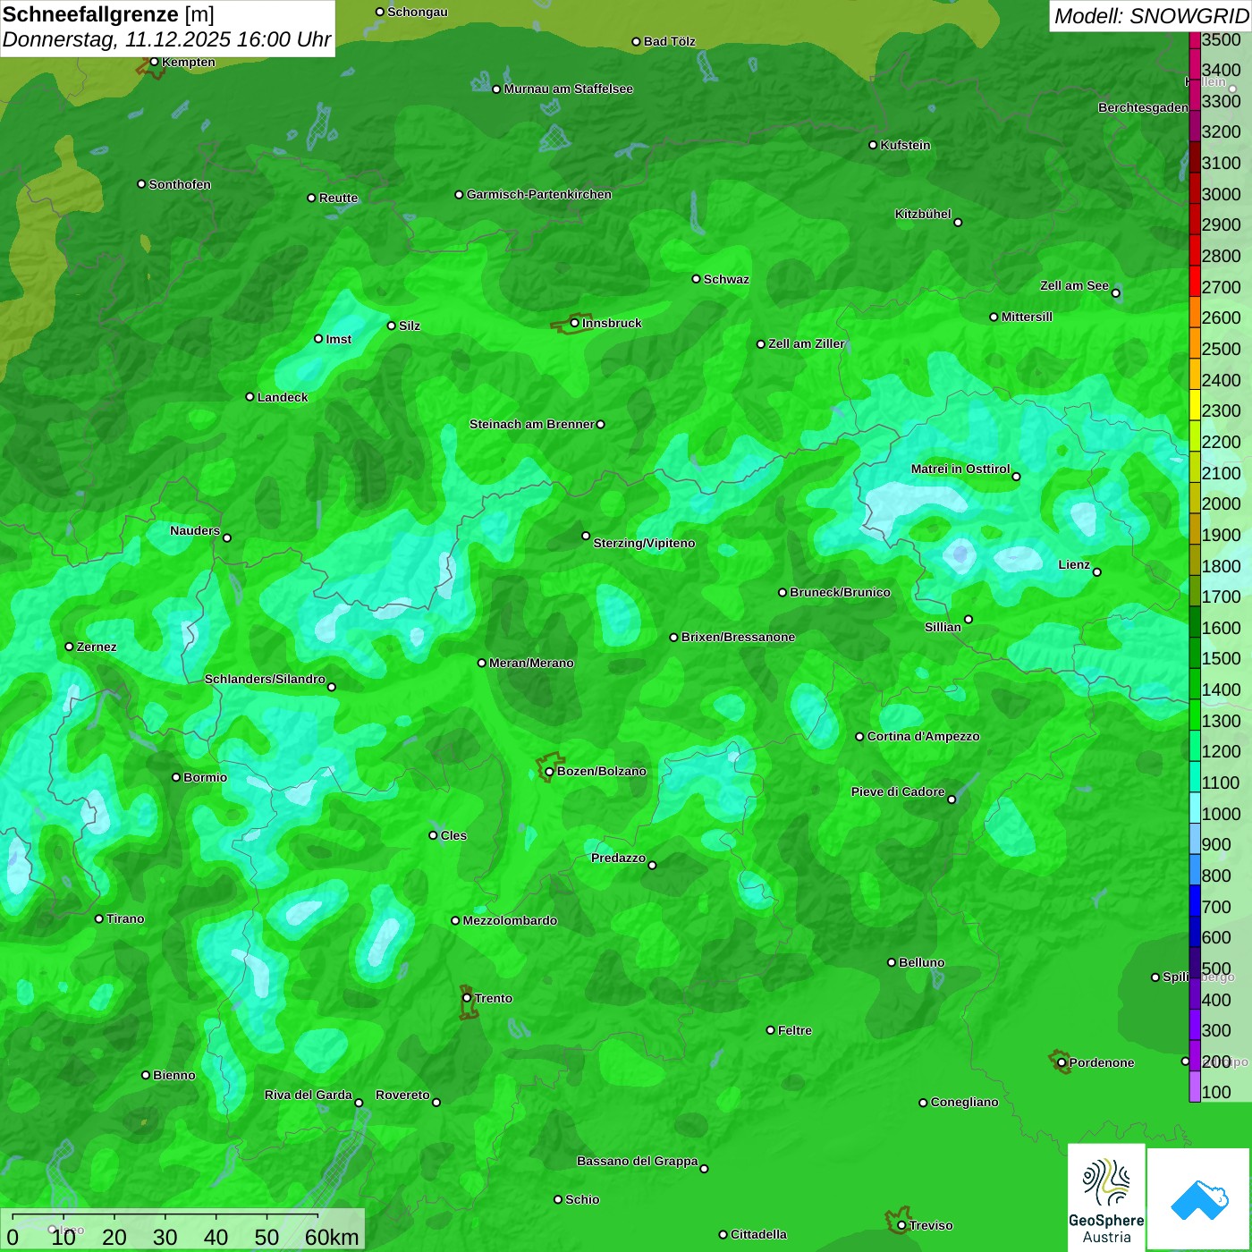1252x1252 pixels.
Task: Select the Pieve di Cadore label
Action: [898, 791]
